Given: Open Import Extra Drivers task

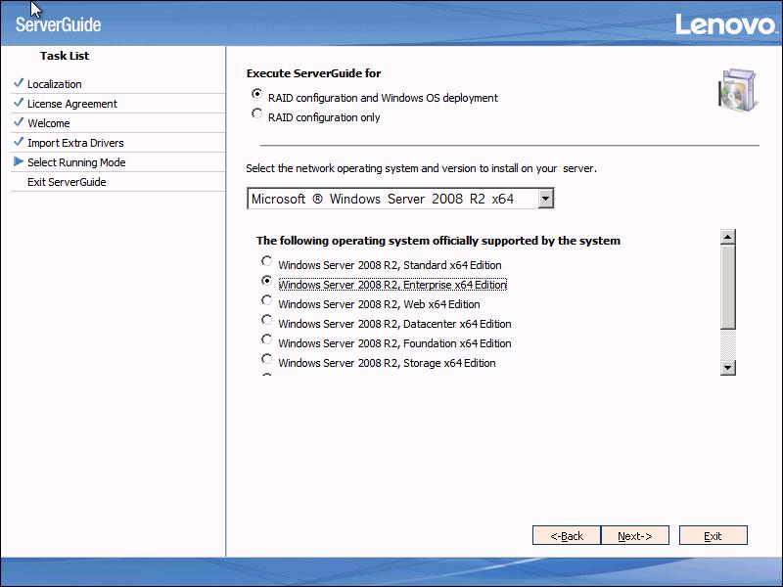Looking at the screenshot, I should tap(75, 143).
